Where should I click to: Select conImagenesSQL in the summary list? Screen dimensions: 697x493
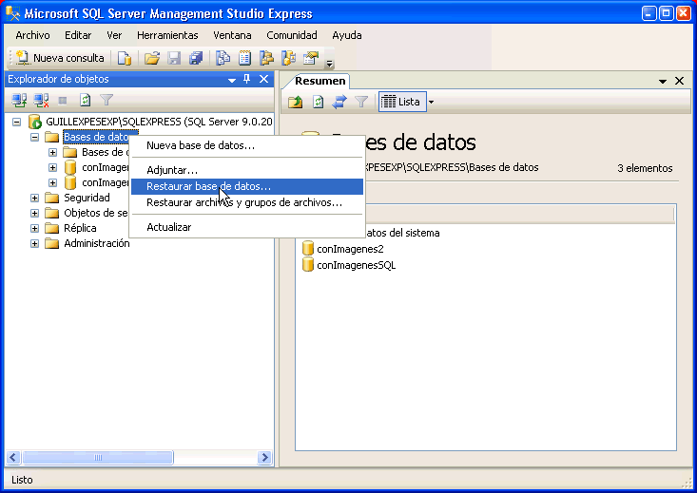click(x=356, y=265)
